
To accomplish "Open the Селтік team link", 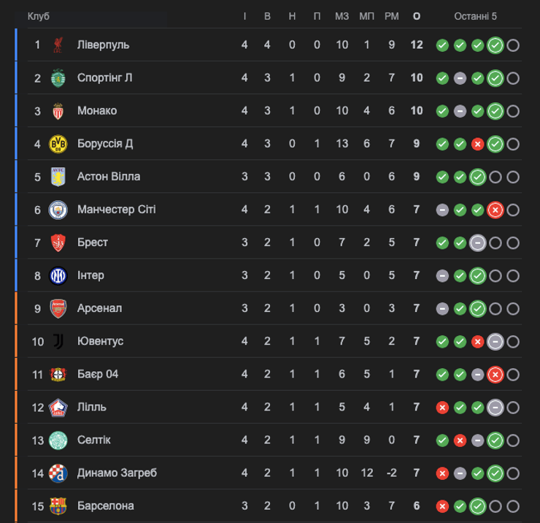I will click(x=94, y=440).
